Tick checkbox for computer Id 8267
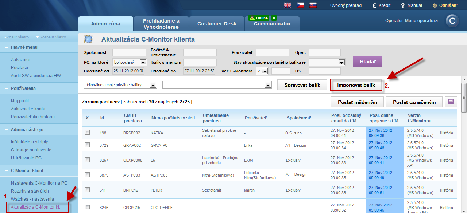Viewport: 467px width, 213px height. (87, 159)
